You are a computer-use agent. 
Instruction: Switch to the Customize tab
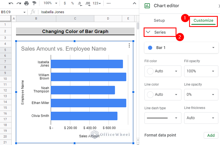click(x=203, y=21)
